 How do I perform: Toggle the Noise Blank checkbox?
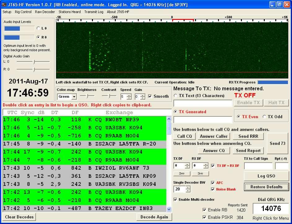click(x=213, y=189)
